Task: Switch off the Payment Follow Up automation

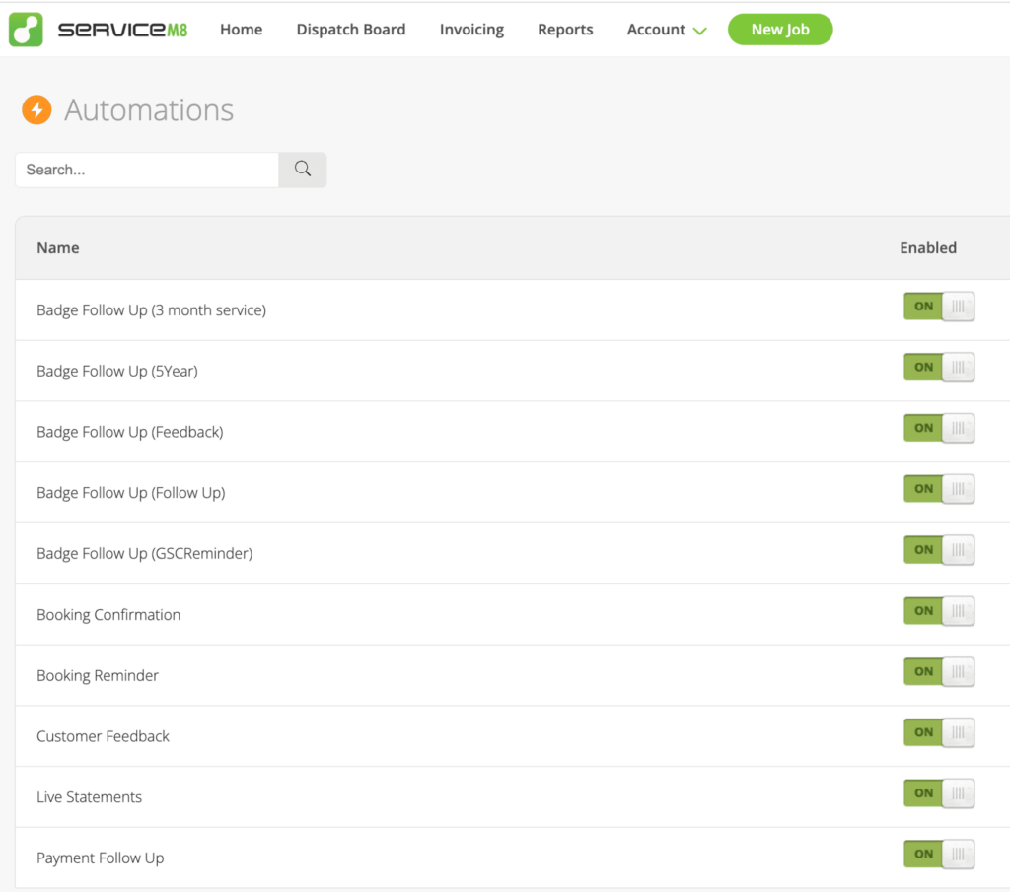Action: pyautogui.click(x=938, y=854)
